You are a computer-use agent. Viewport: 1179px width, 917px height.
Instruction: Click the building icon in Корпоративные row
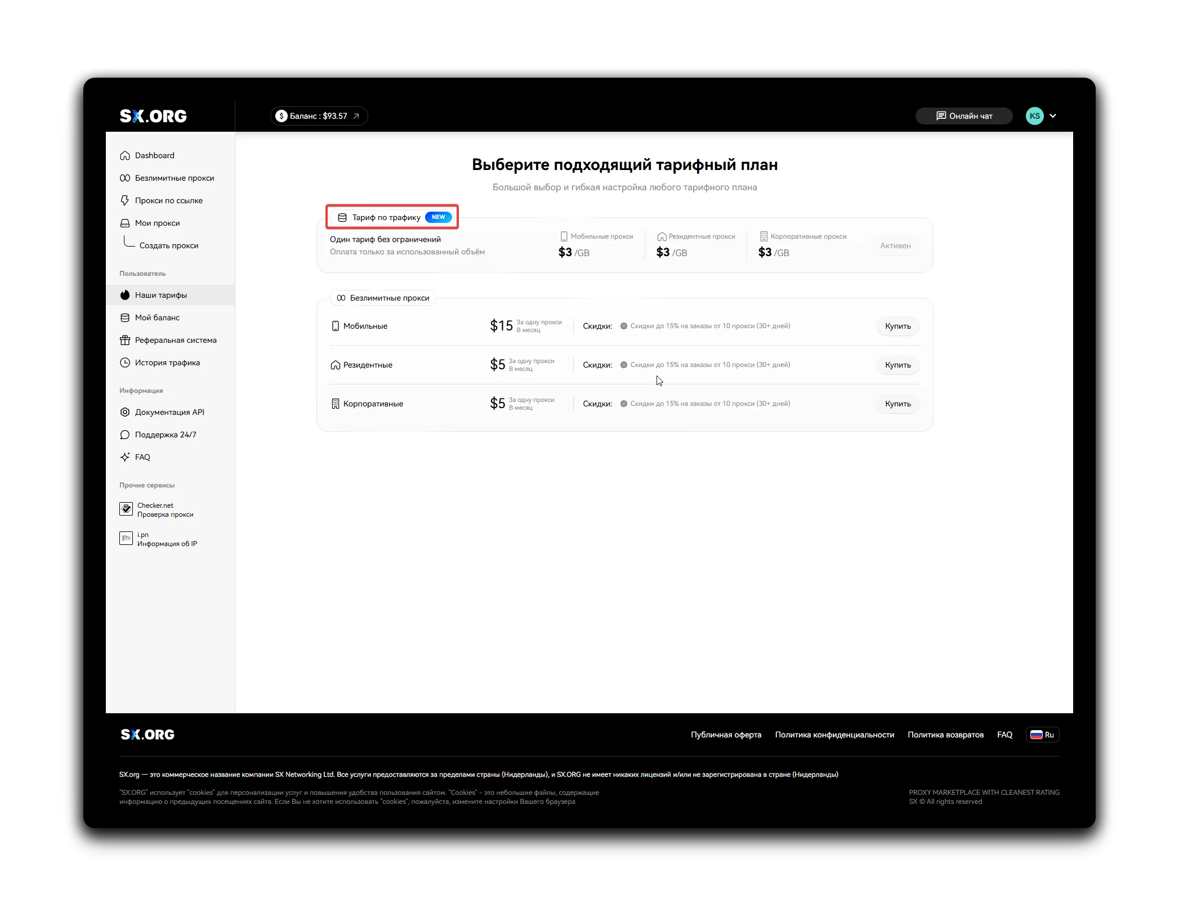click(335, 404)
